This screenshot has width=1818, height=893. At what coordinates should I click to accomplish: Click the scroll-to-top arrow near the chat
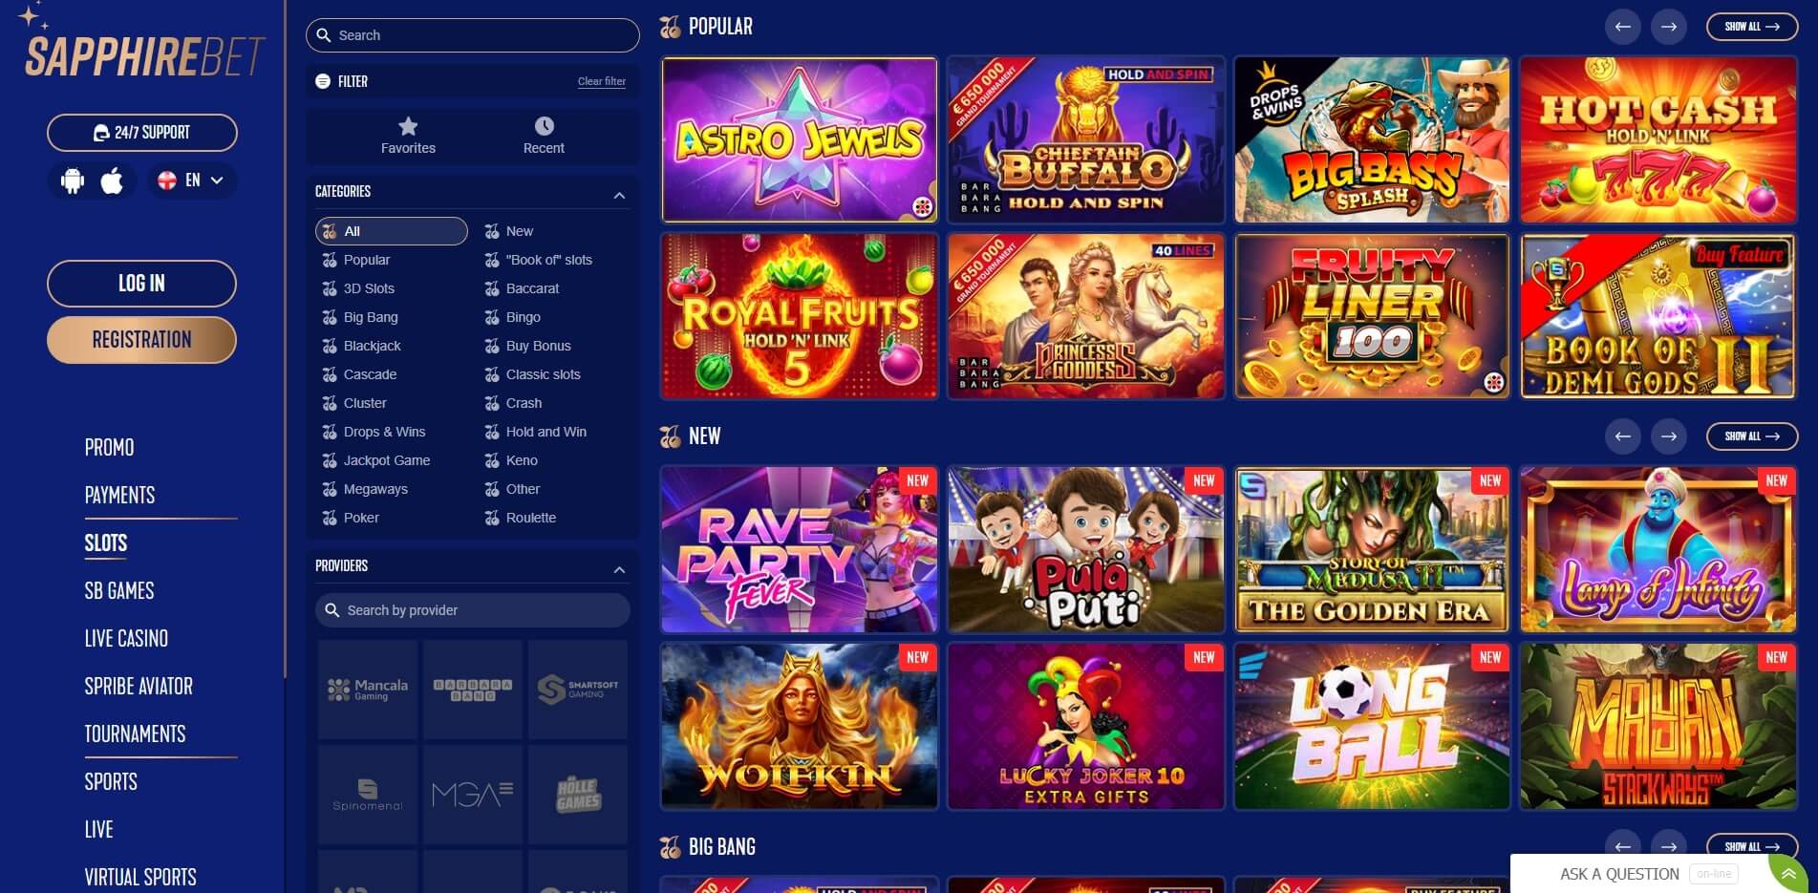[x=1786, y=872]
